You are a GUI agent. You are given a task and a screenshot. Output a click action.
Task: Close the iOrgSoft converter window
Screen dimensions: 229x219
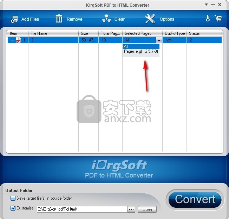[220, 5]
